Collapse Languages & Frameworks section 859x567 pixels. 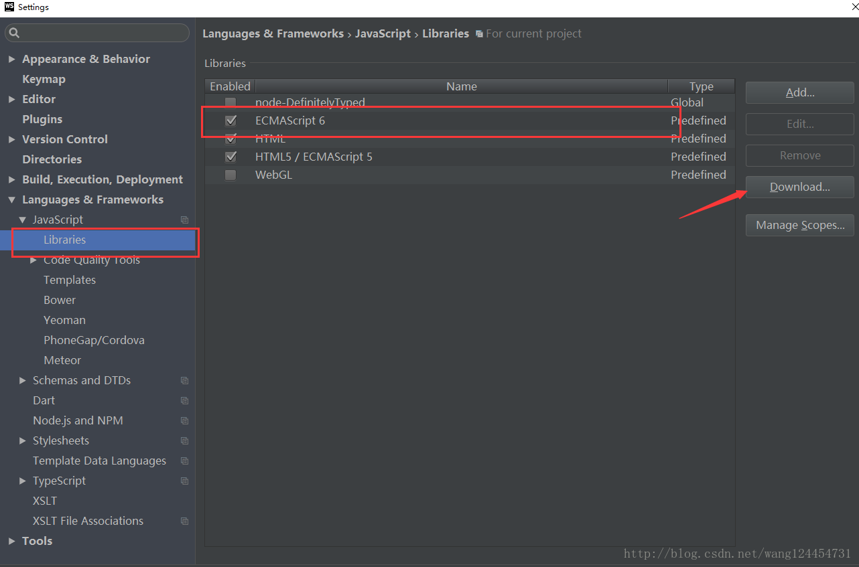[11, 199]
